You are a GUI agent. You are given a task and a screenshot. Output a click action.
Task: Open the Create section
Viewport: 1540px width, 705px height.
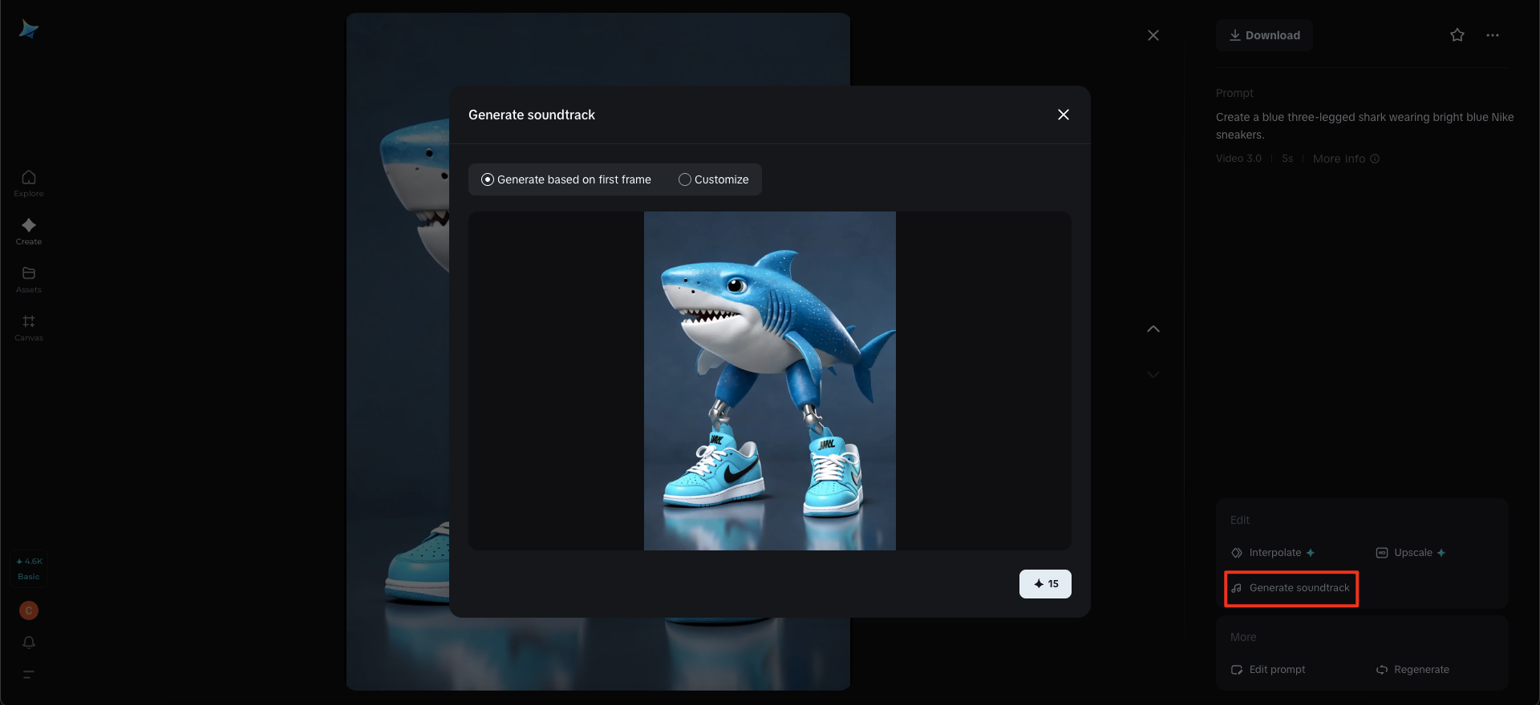click(x=29, y=232)
